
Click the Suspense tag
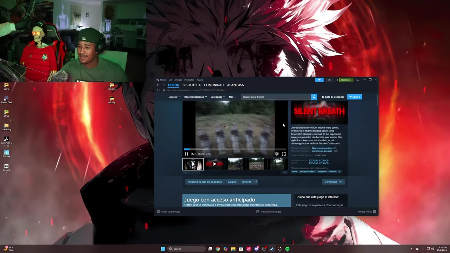click(322, 171)
